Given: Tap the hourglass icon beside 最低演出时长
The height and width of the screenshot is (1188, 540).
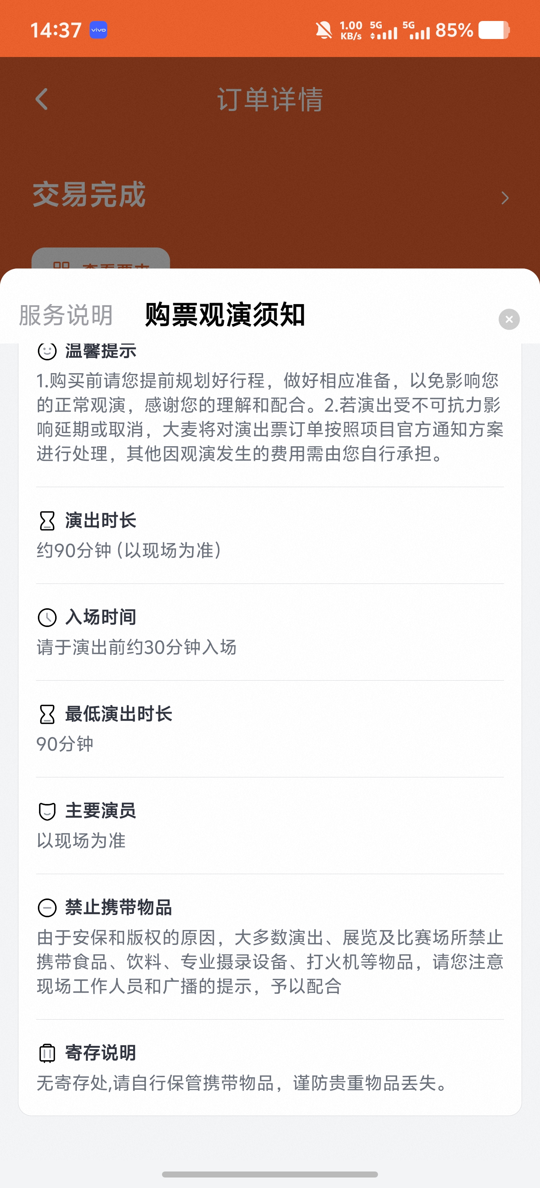Looking at the screenshot, I should click(46, 714).
